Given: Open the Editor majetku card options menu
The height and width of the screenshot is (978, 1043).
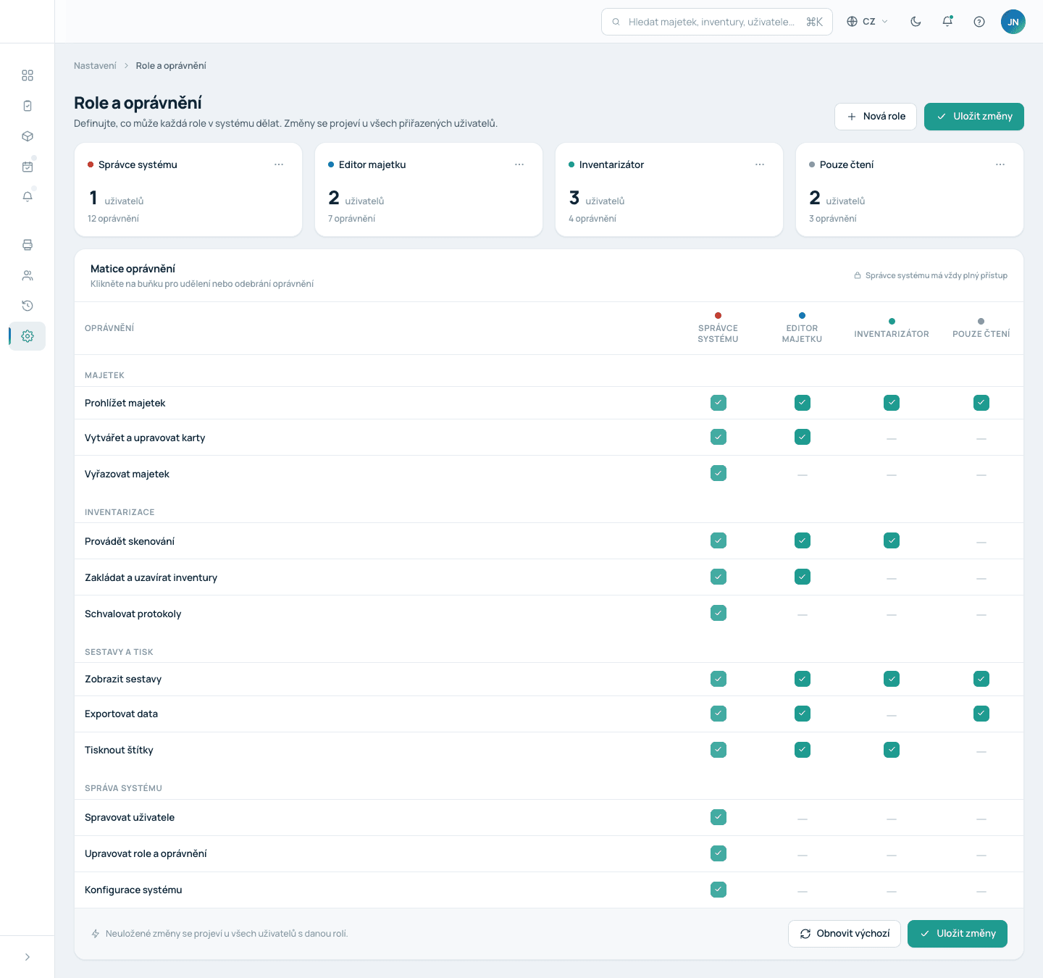Looking at the screenshot, I should point(519,164).
